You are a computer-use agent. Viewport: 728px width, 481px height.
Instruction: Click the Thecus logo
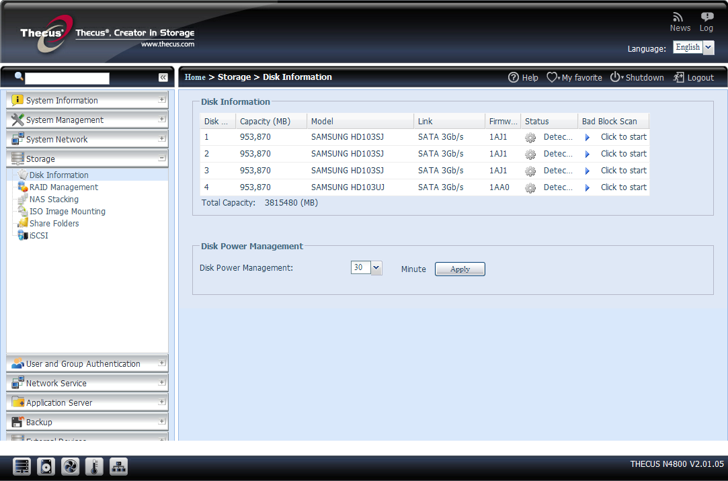coord(47,34)
